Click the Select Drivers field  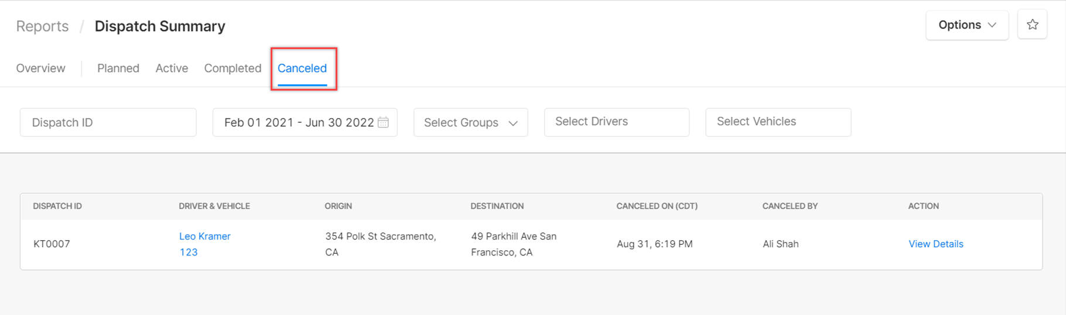(616, 122)
